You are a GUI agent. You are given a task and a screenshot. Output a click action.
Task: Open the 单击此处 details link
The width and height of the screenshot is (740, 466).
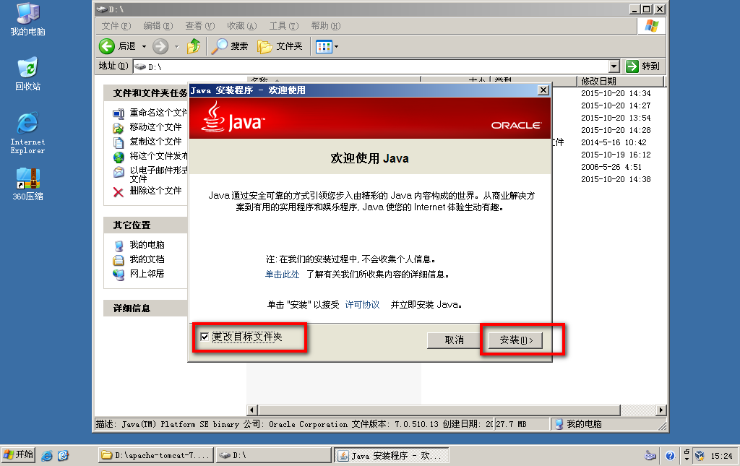283,275
